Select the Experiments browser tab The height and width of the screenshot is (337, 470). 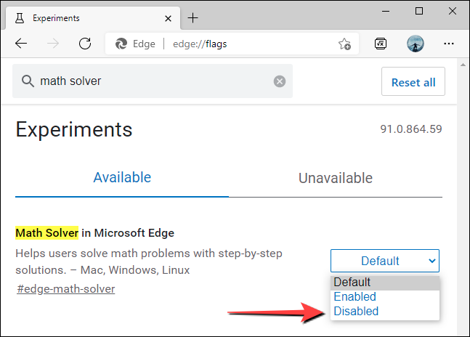[87, 18]
